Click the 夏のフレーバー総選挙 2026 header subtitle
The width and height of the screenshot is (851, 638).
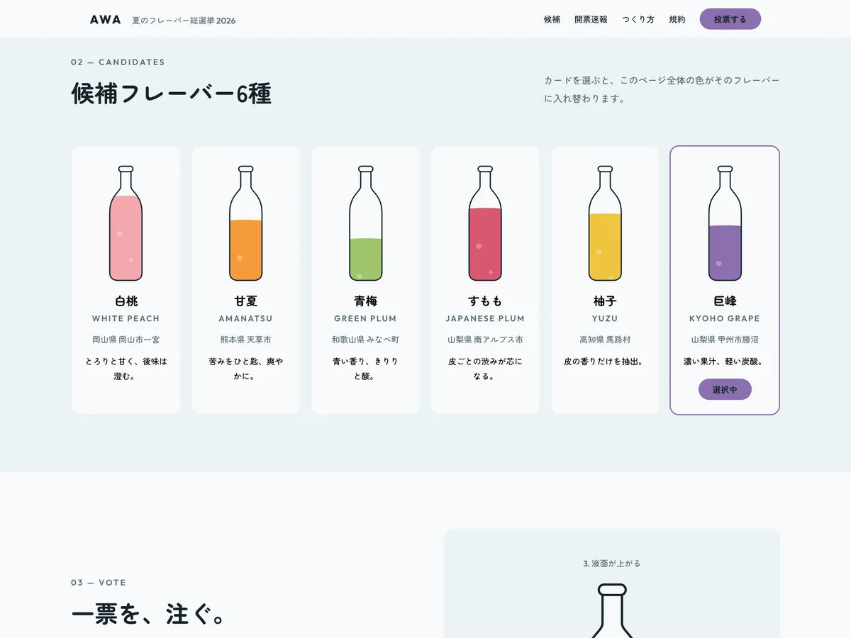click(x=184, y=21)
